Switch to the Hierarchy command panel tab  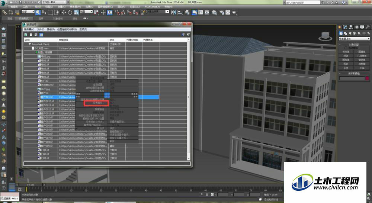point(351,27)
